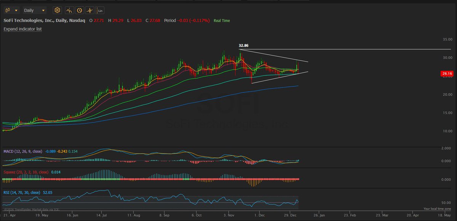457x221 pixels.
Task: Click the 35.00 price axis label
Action: (447, 39)
